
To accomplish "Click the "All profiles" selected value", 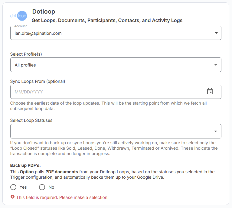I will click(25, 65).
